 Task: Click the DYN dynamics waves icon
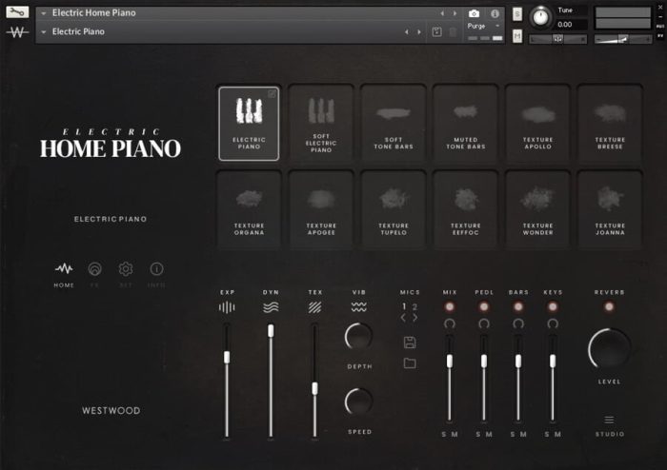point(271,307)
